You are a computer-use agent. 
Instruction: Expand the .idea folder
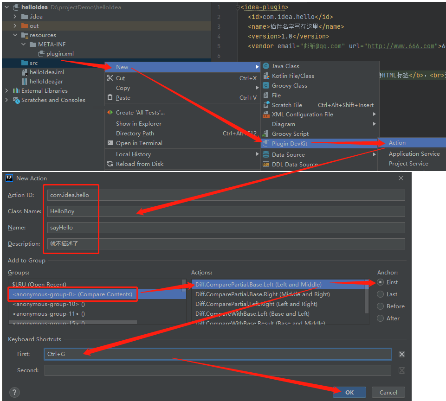click(x=15, y=17)
